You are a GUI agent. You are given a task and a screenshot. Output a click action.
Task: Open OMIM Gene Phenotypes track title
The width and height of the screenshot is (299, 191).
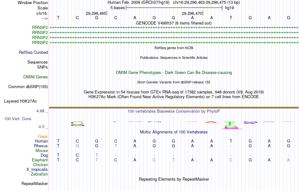click(174, 73)
